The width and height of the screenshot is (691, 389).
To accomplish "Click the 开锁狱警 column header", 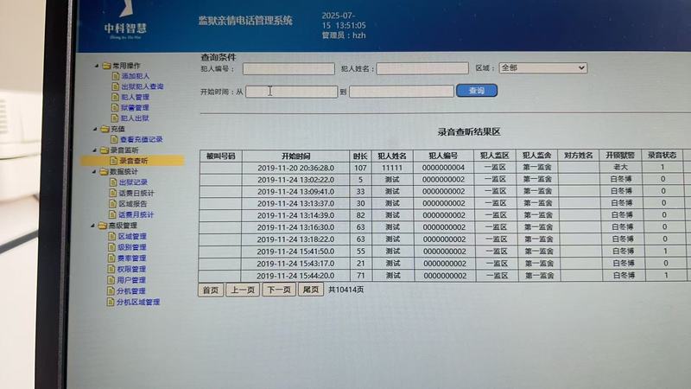I will coord(620,156).
